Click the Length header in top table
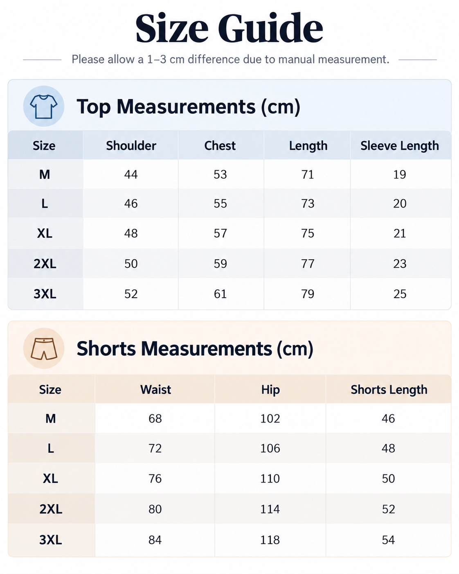 pos(308,146)
